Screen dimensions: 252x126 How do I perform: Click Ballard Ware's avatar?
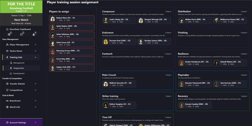[x=53, y=19]
